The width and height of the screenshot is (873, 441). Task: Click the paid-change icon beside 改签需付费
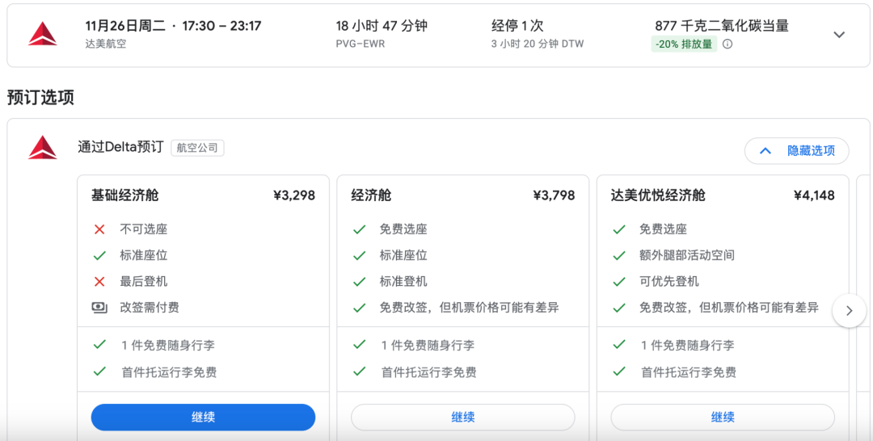(x=99, y=308)
